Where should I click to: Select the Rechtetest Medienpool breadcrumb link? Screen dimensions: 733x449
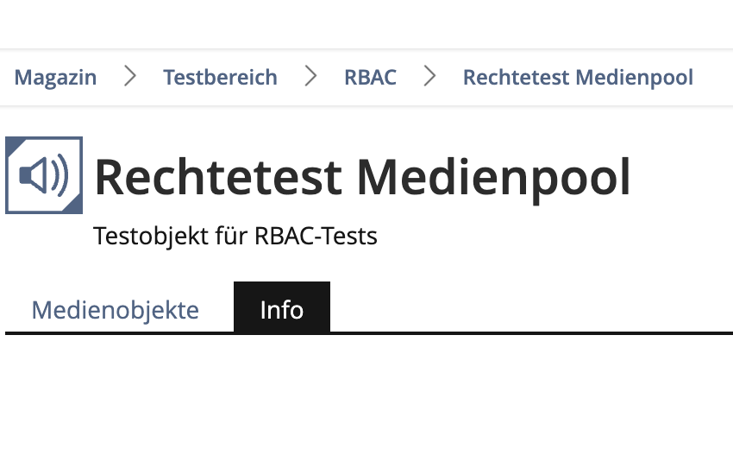pyautogui.click(x=578, y=78)
